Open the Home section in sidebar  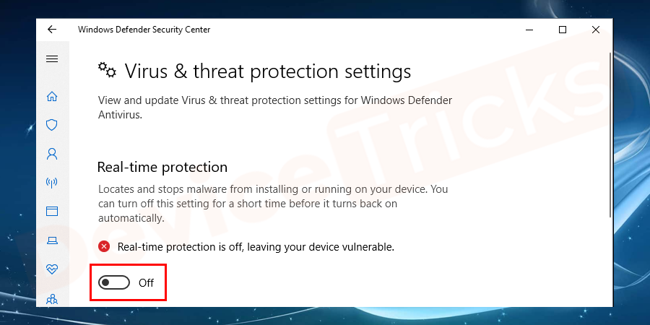52,96
